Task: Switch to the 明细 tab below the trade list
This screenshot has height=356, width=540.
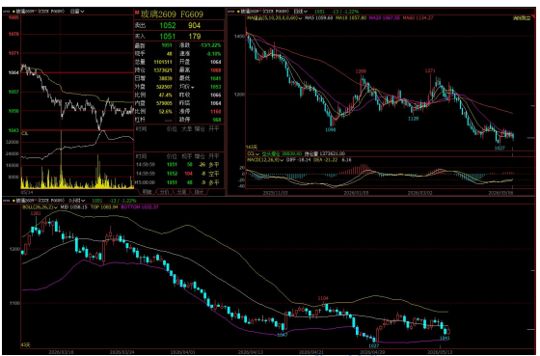Action: [147, 192]
